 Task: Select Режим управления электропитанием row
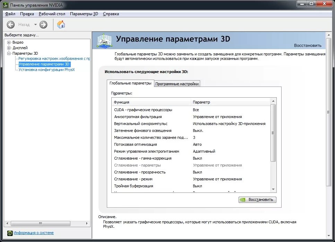(191, 151)
